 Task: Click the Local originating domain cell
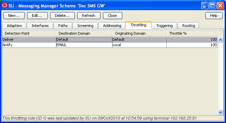[139, 45]
